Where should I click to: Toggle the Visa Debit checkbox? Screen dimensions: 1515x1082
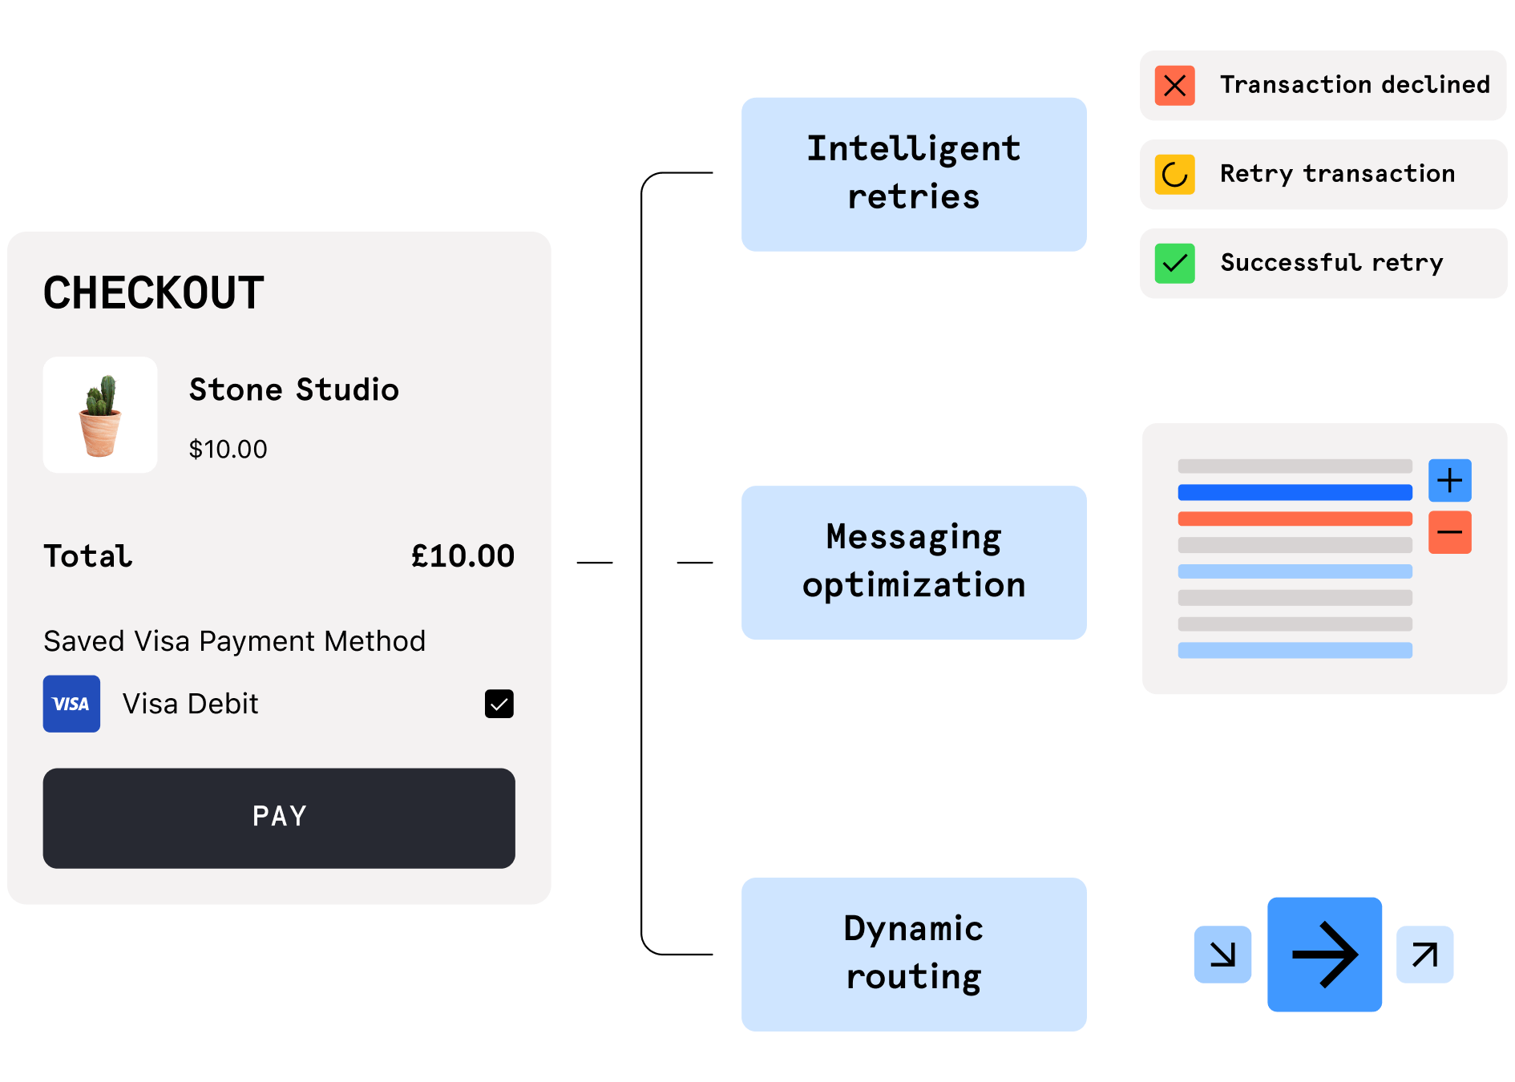[499, 704]
